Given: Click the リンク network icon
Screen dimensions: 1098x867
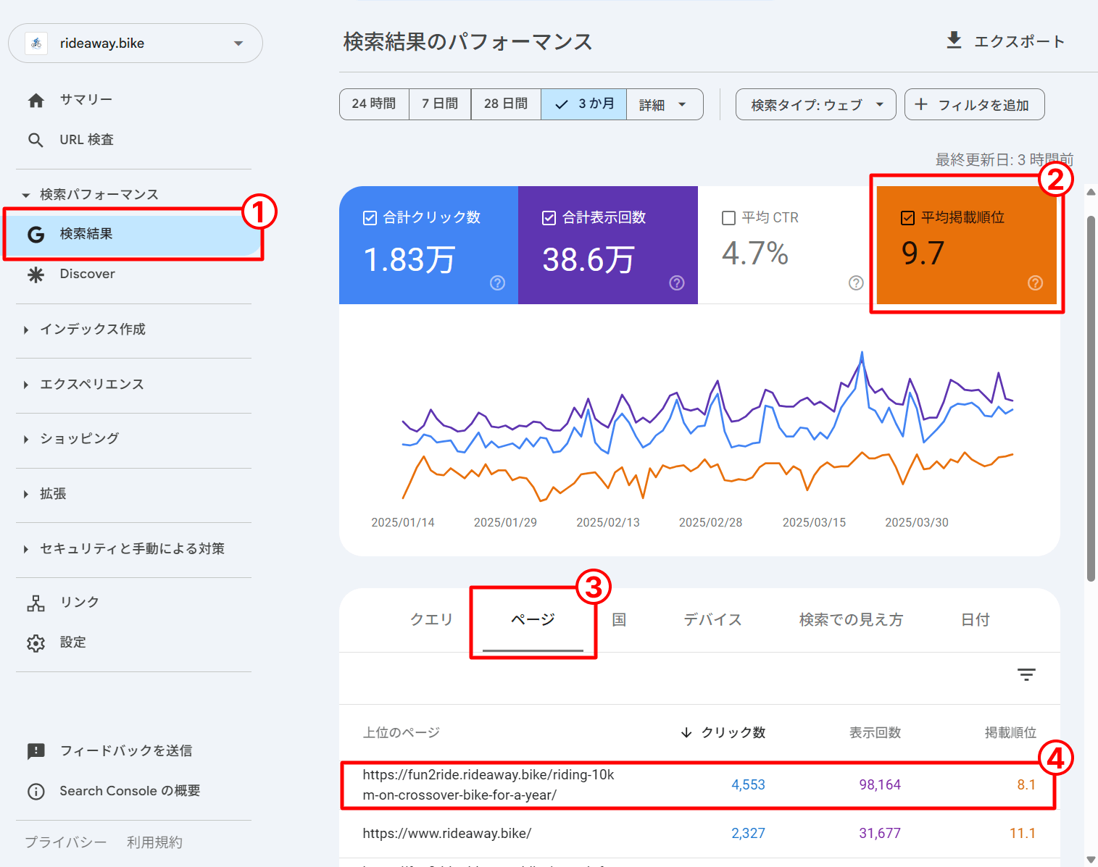Looking at the screenshot, I should [36, 603].
